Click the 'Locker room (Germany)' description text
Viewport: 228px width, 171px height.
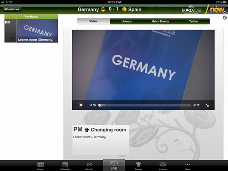point(90,137)
